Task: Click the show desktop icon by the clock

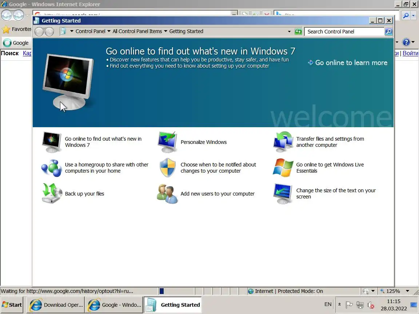Action: (414, 305)
